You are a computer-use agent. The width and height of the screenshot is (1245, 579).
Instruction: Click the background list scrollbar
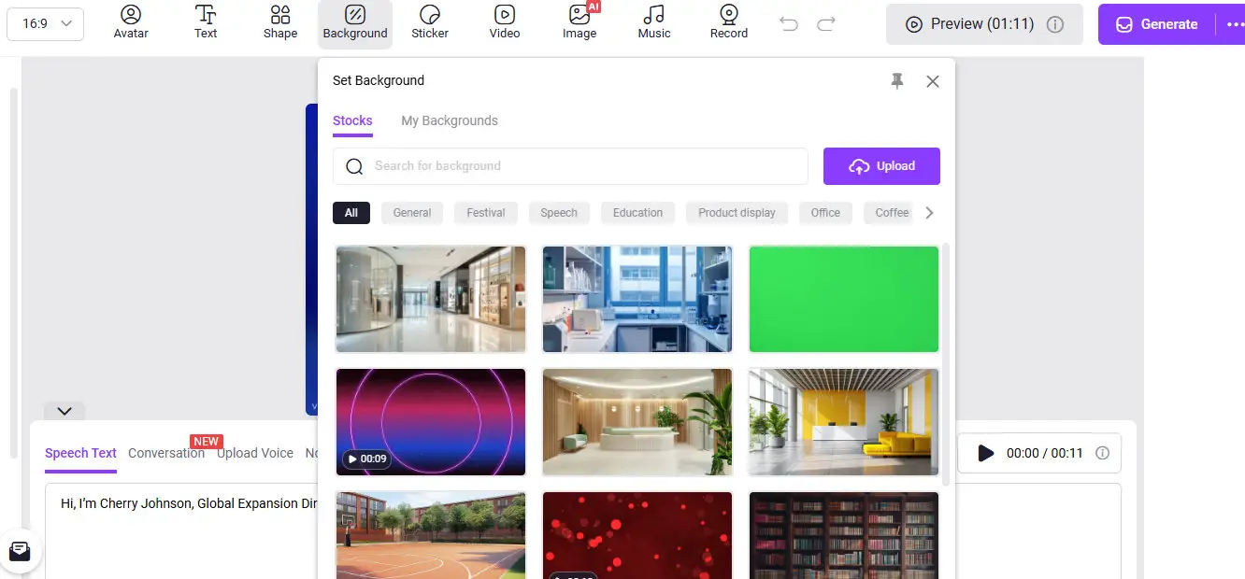(x=946, y=364)
